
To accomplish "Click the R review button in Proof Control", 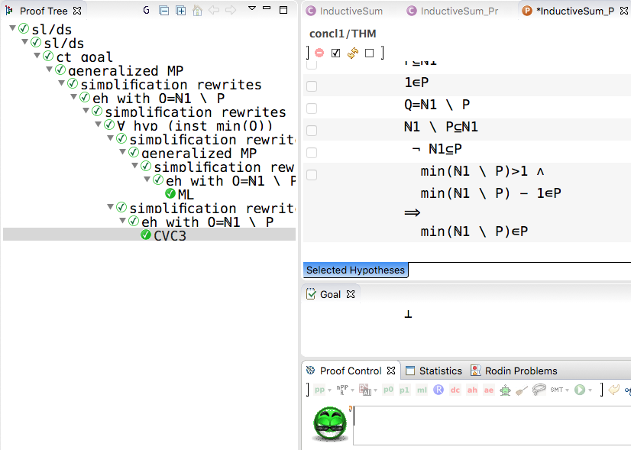I will coord(438,390).
